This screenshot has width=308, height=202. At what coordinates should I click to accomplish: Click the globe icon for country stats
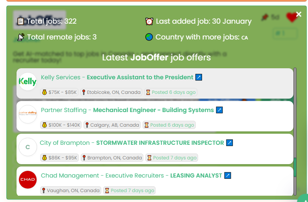(149, 37)
